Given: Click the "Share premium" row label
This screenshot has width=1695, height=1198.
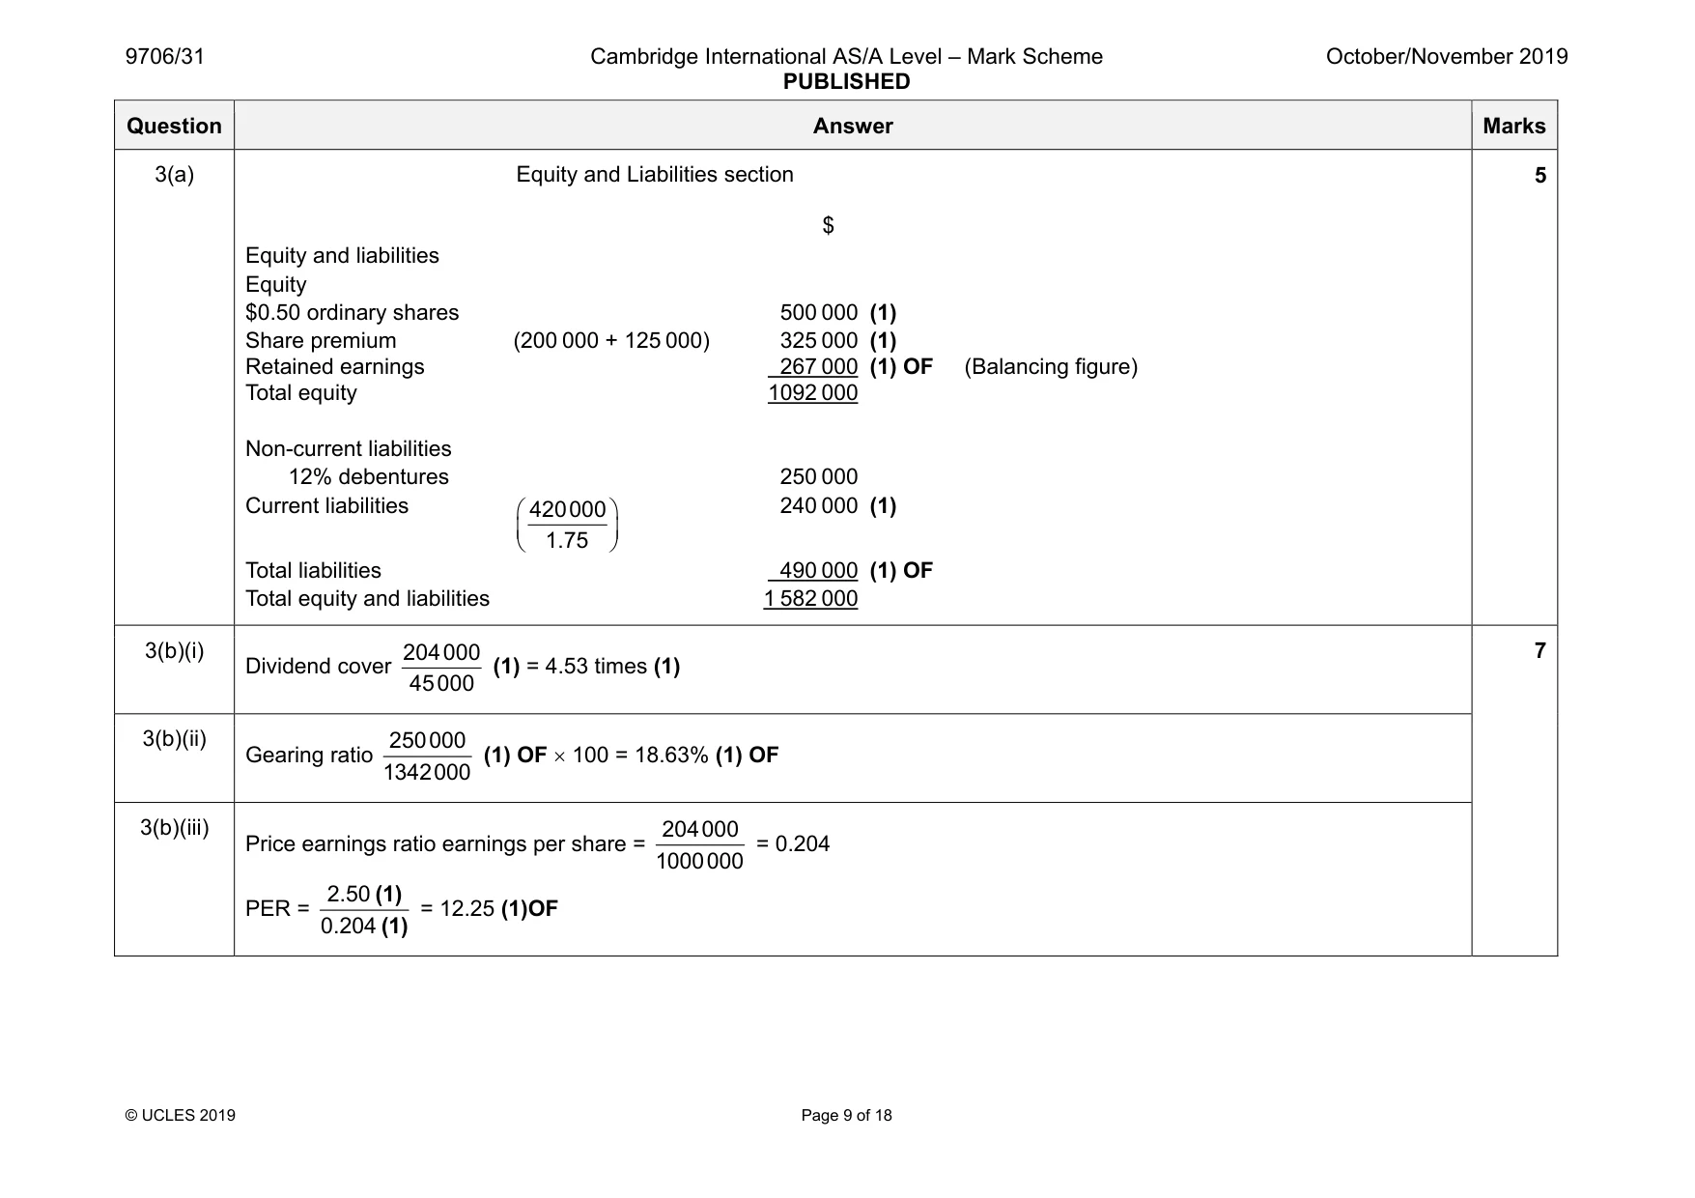Looking at the screenshot, I should tap(321, 341).
